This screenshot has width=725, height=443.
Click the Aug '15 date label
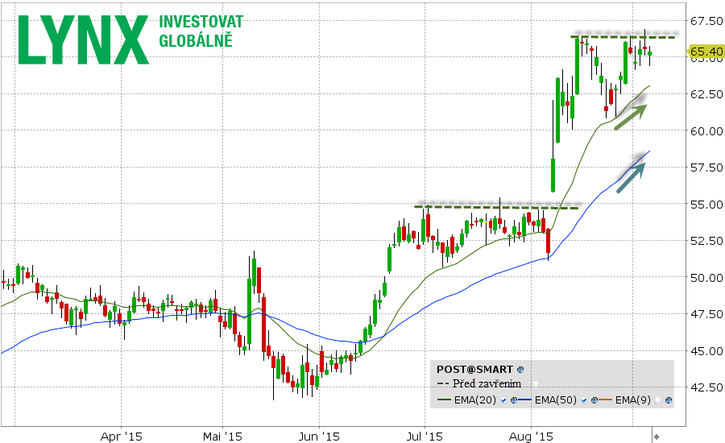pos(531,436)
